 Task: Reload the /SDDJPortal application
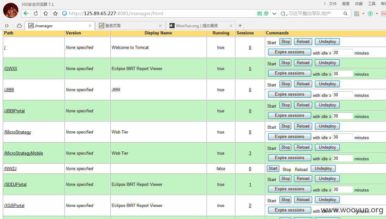click(x=303, y=179)
